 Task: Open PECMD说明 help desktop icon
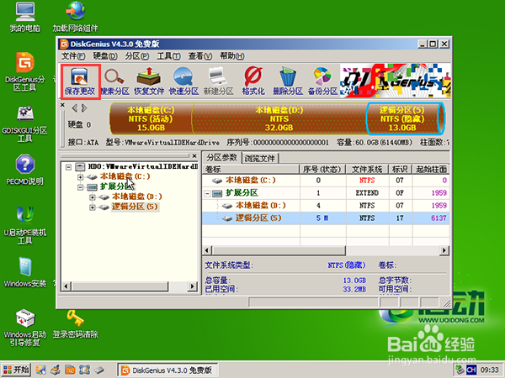[24, 170]
